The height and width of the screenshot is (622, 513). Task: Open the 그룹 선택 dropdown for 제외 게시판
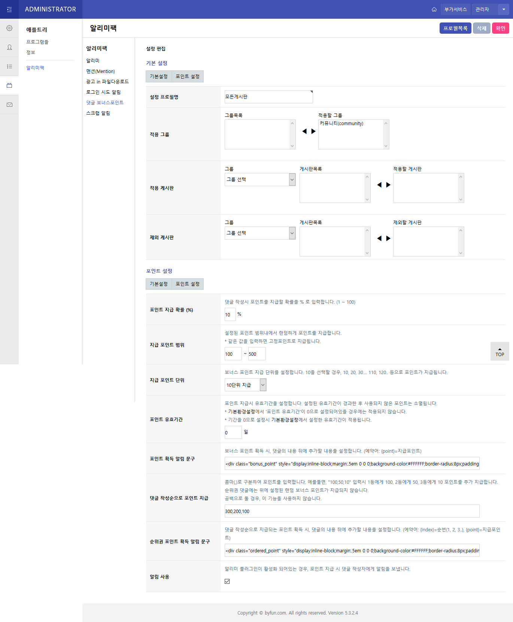tap(260, 233)
